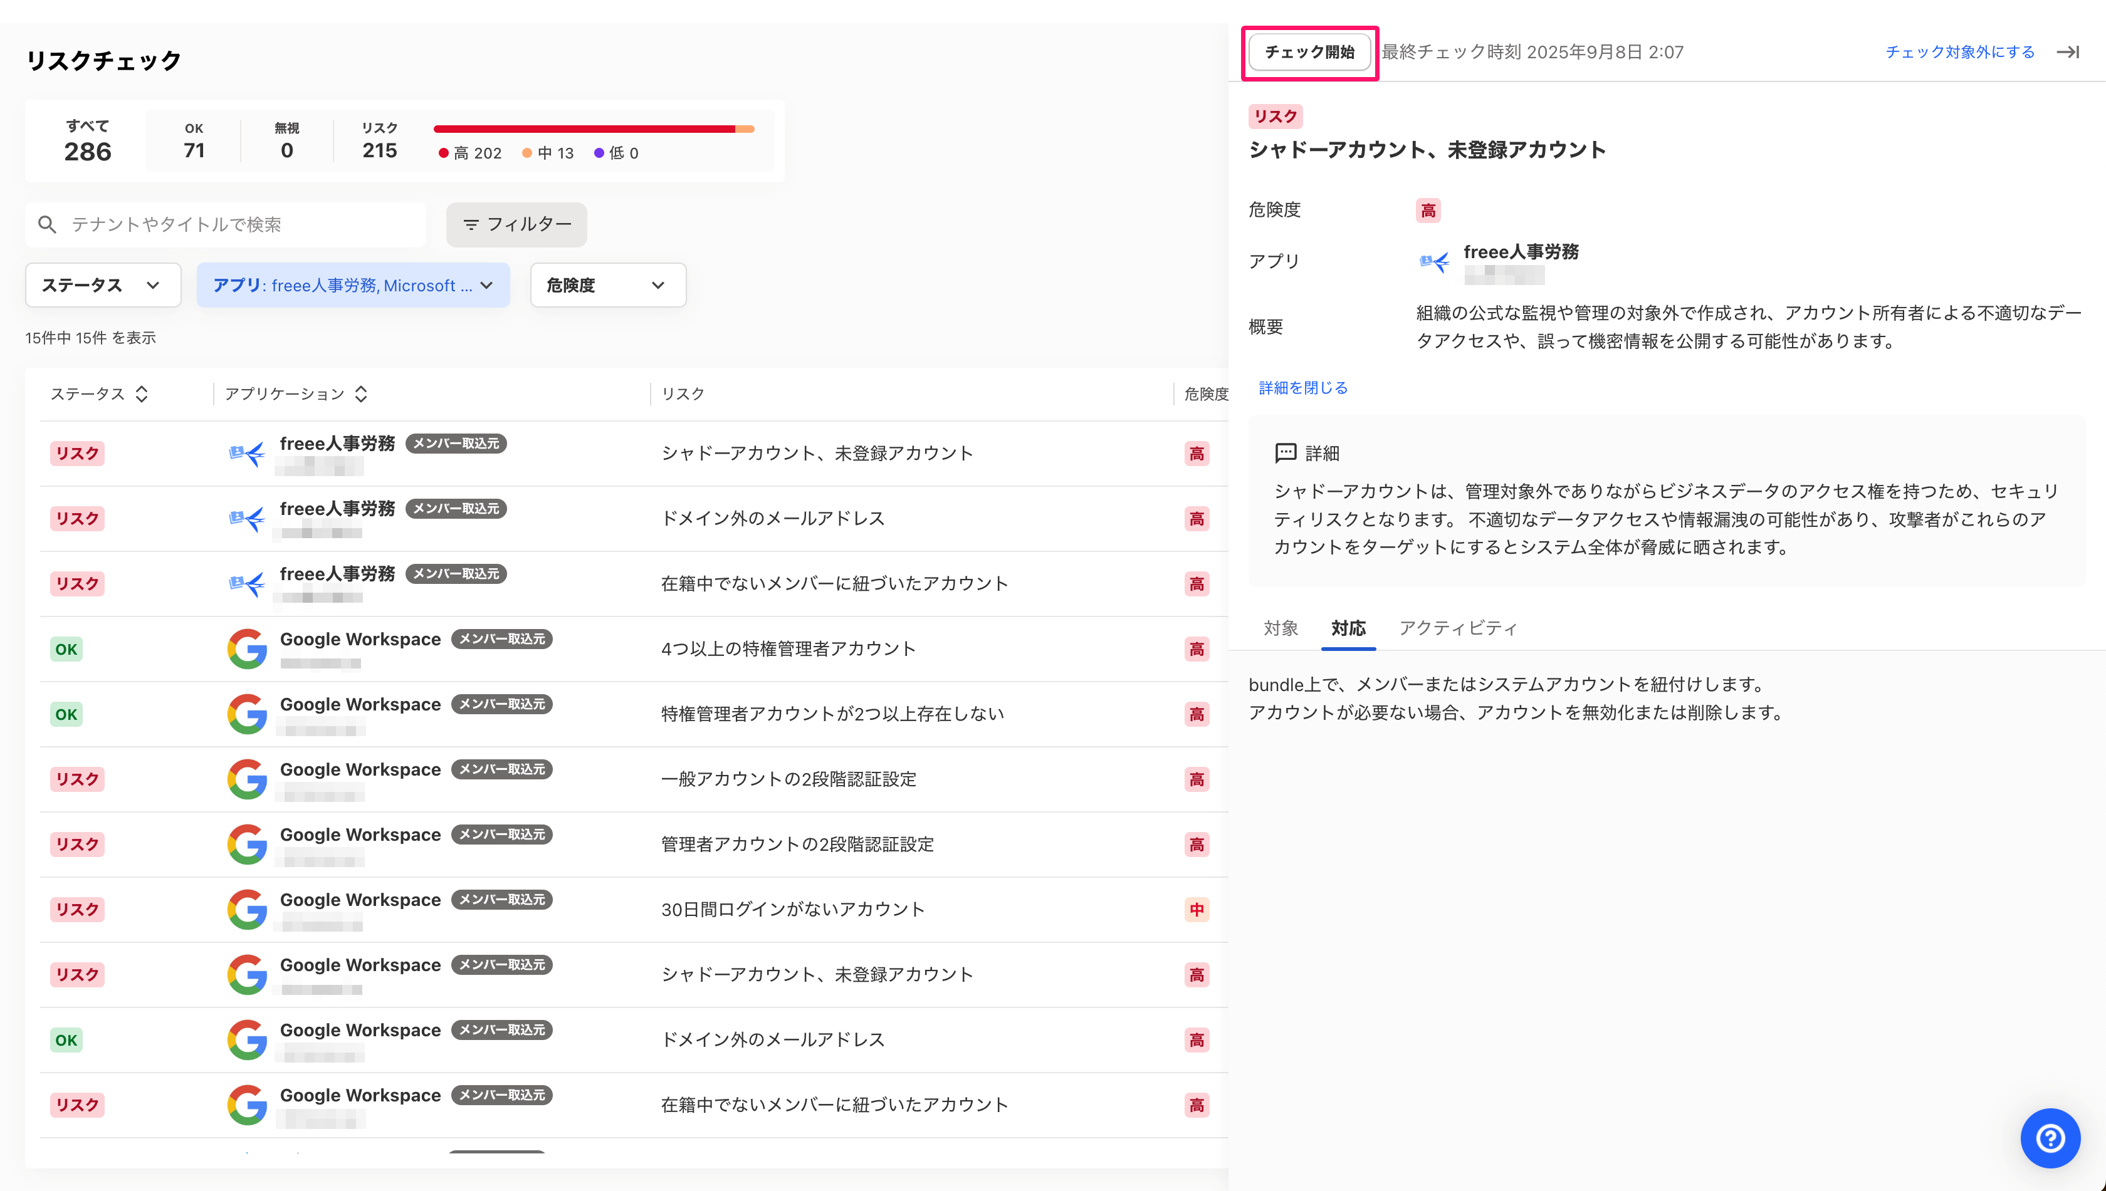The width and height of the screenshot is (2106, 1191).
Task: Click the テナントやタイトルで検索 search field
Action: [x=226, y=224]
